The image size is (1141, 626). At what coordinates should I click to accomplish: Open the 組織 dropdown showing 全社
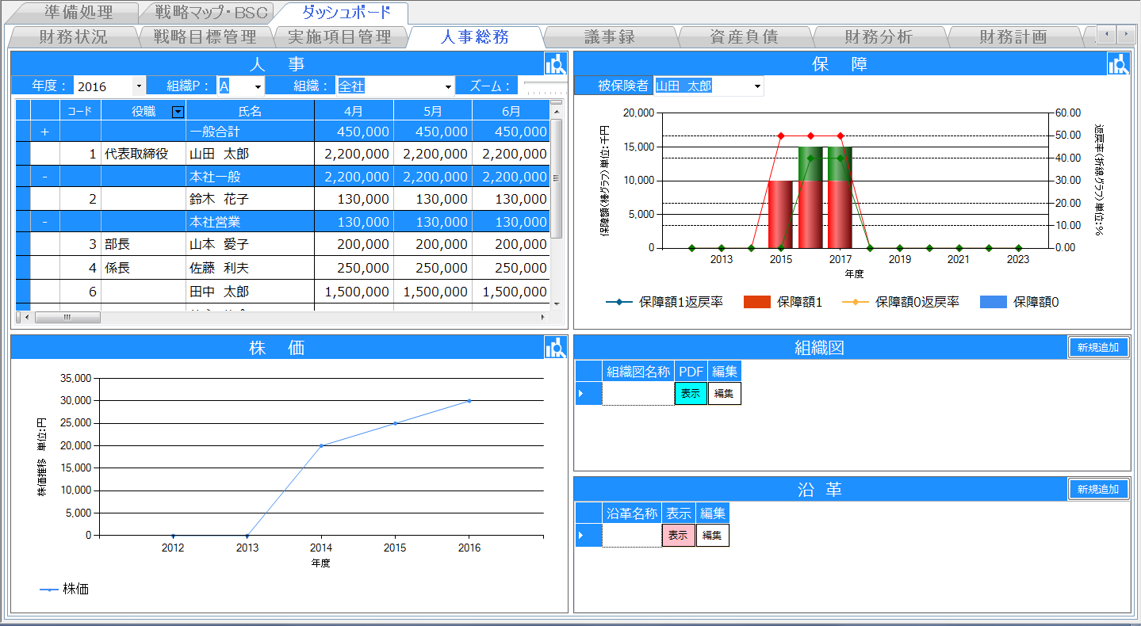(448, 86)
